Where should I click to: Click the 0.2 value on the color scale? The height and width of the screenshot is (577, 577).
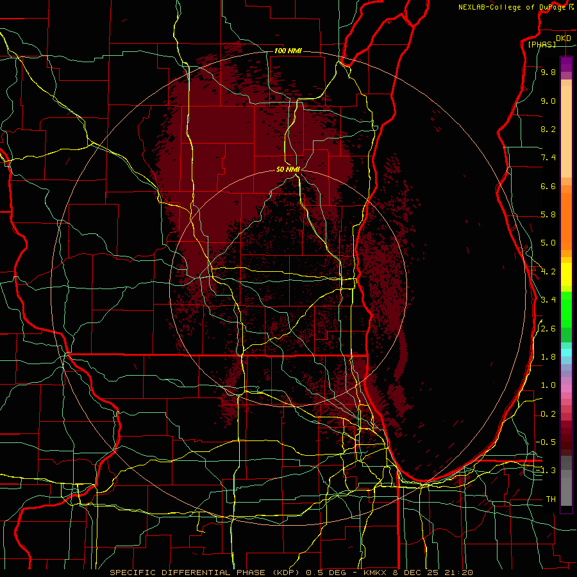coord(548,414)
